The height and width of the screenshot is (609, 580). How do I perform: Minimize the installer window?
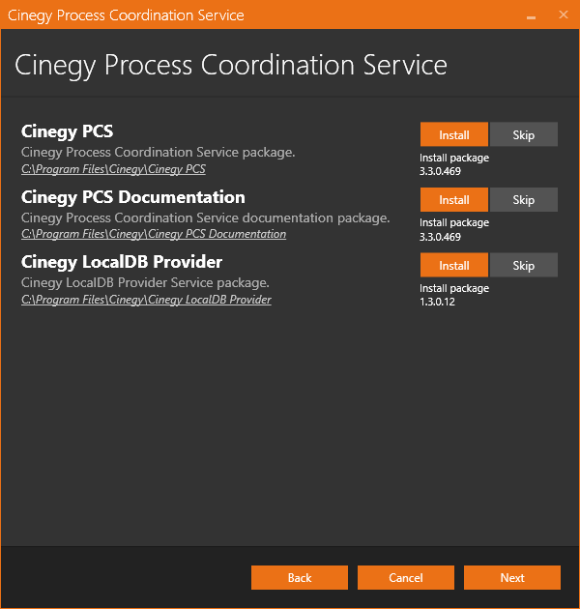(x=531, y=15)
